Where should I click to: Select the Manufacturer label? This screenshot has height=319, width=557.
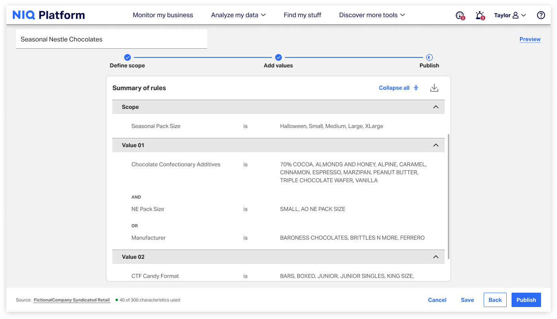click(149, 238)
